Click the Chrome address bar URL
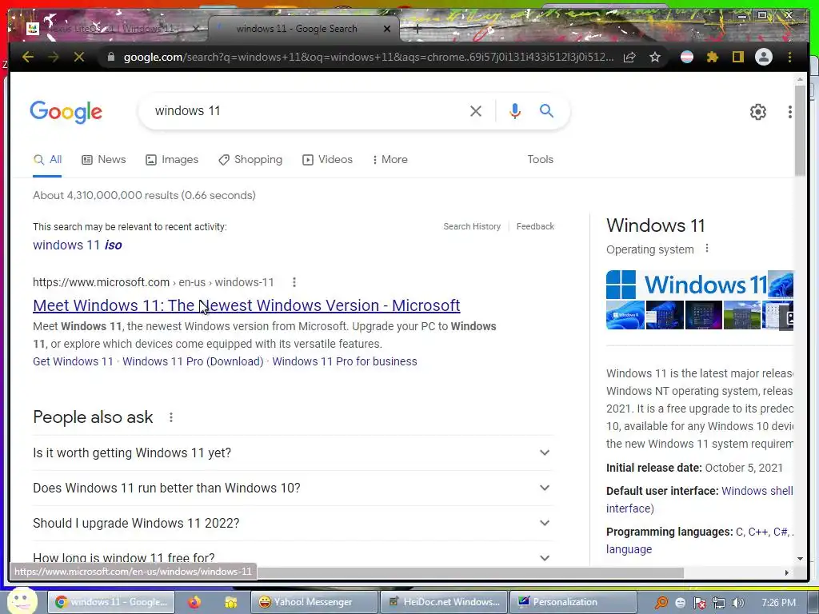Viewport: 819px width, 614px height. pos(368,57)
